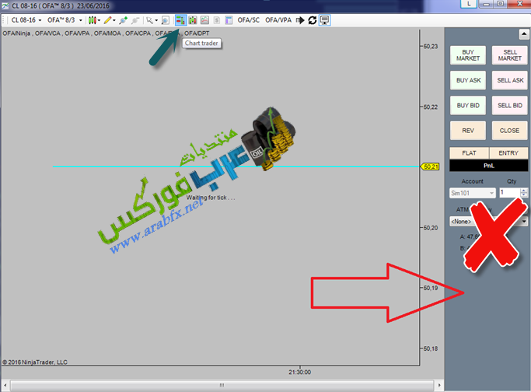
Task: Open the Sim101 account dropdown
Action: click(x=473, y=193)
